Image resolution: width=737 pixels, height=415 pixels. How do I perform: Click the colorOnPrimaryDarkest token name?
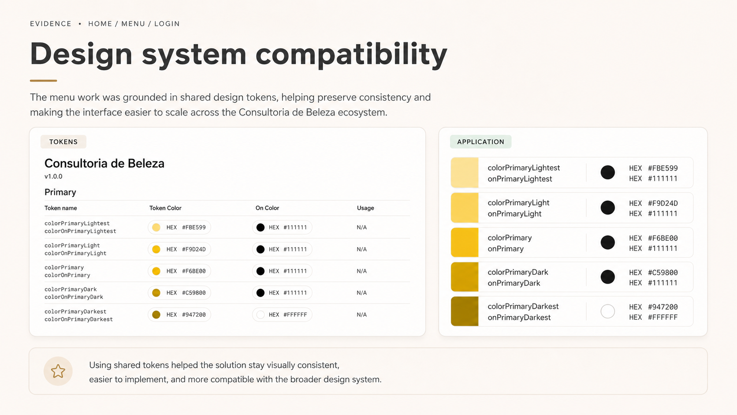click(x=78, y=319)
